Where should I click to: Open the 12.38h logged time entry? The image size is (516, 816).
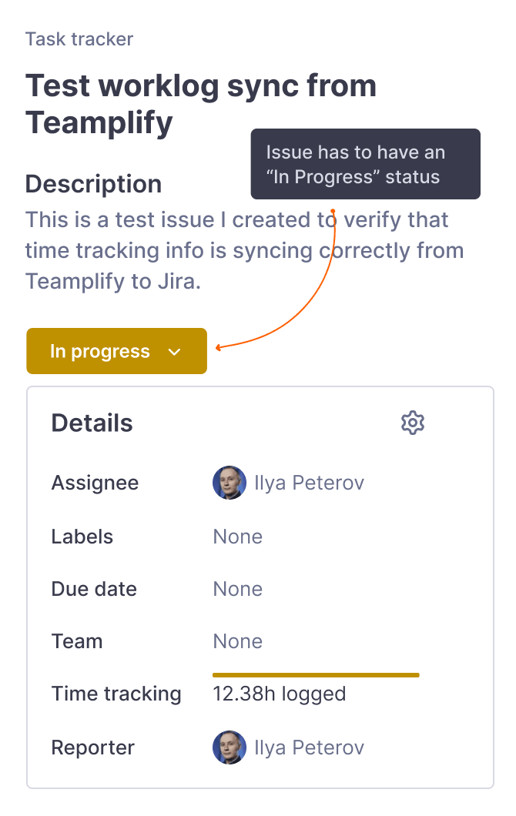(279, 694)
